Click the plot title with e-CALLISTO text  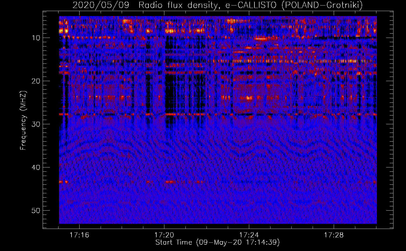(218, 5)
